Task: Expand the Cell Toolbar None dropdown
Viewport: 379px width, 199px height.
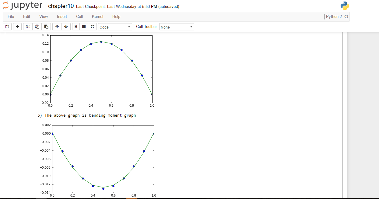Action: pos(177,27)
